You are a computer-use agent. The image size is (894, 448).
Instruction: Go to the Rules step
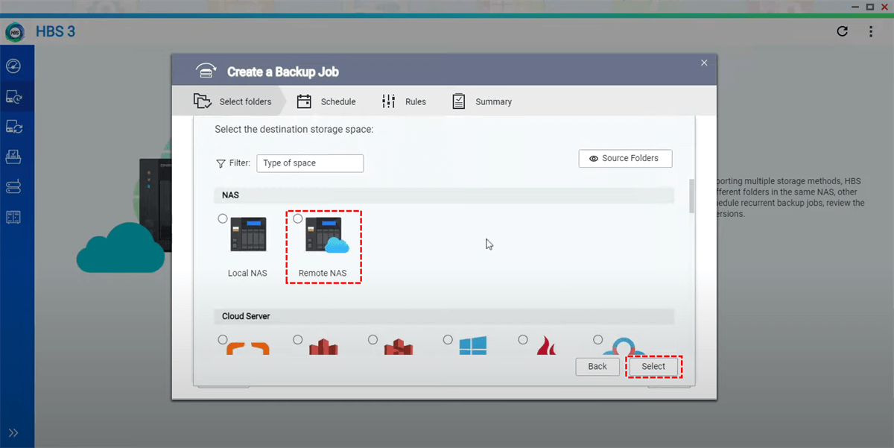(404, 101)
